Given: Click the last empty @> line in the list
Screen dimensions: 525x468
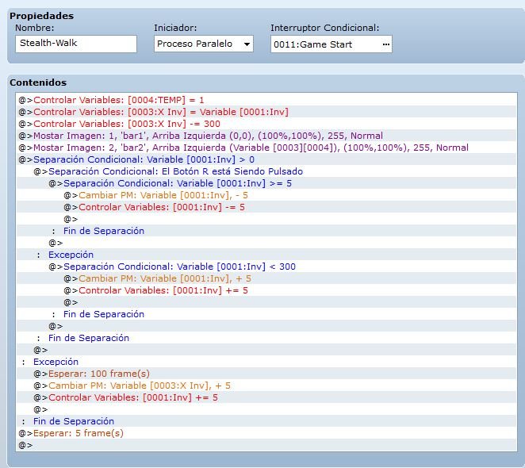Looking at the screenshot, I should click(x=266, y=445).
